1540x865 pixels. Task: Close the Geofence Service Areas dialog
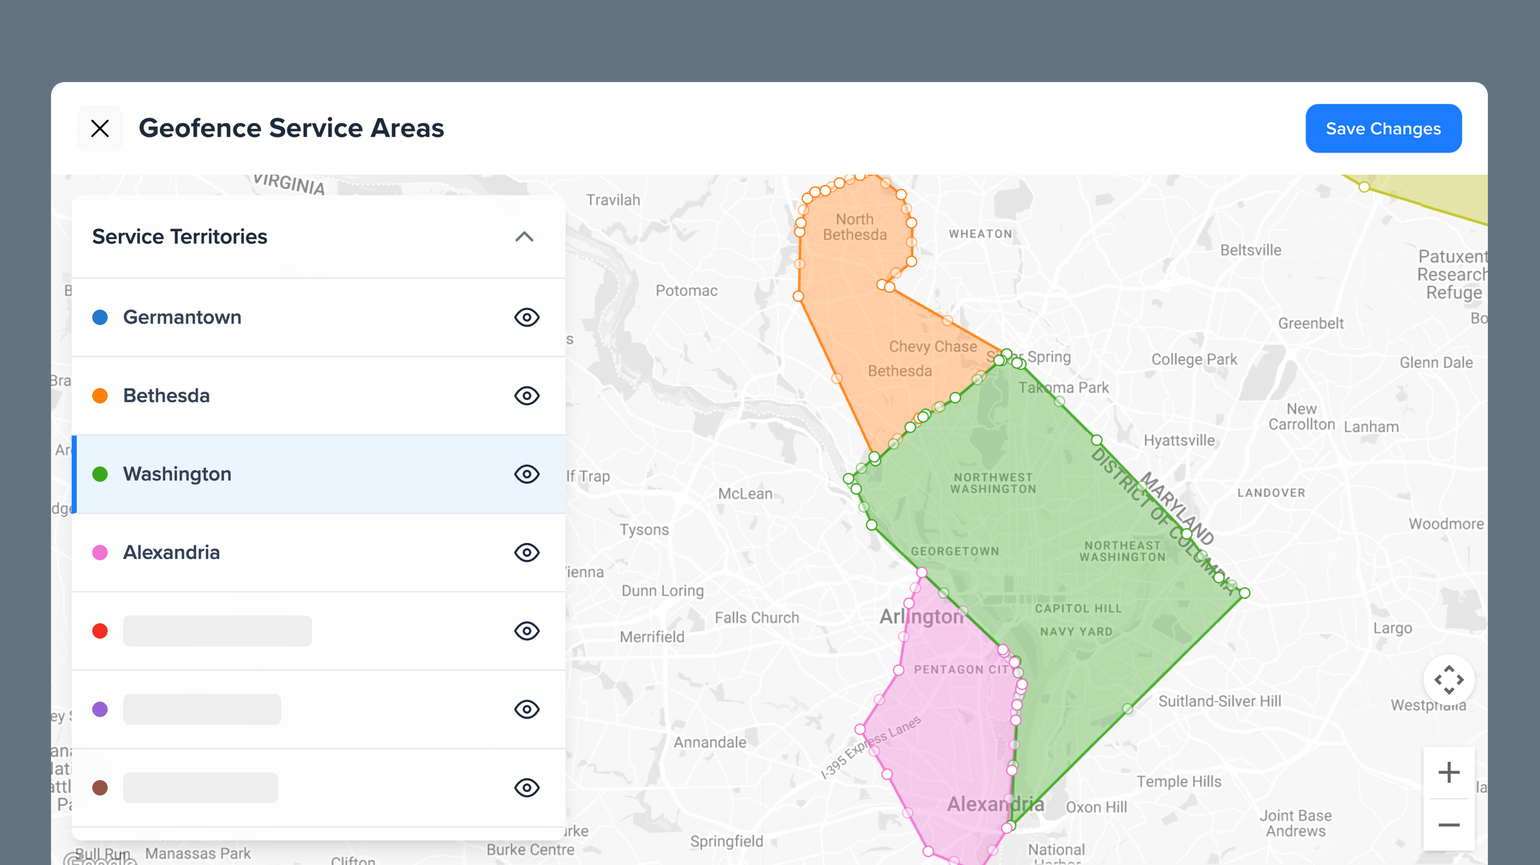pyautogui.click(x=100, y=128)
